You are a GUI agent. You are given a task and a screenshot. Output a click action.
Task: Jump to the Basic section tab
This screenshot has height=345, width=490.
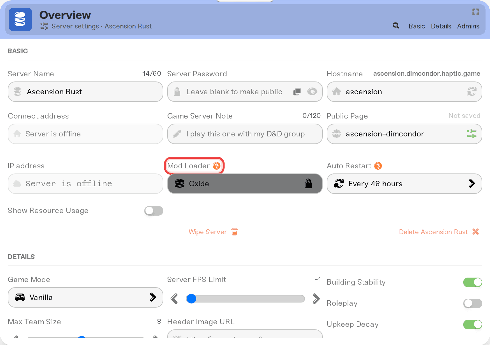(417, 26)
